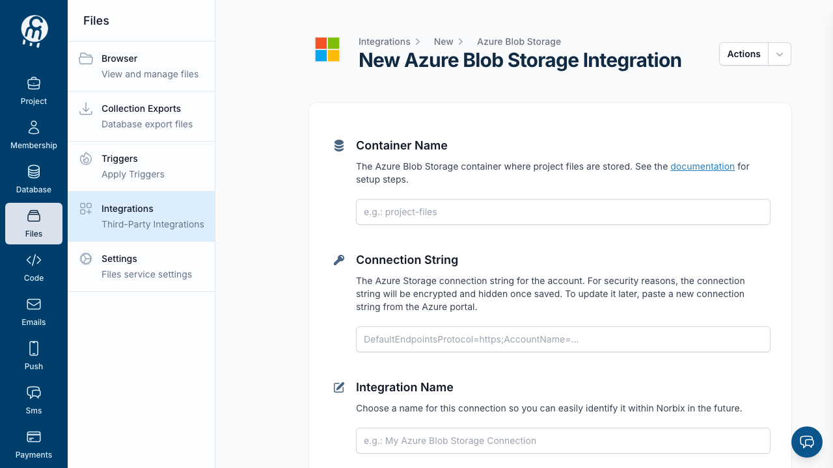The height and width of the screenshot is (468, 833).
Task: Click the Container Name database icon
Action: (x=339, y=146)
